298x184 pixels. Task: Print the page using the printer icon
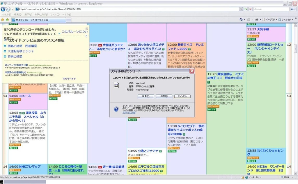click(x=257, y=19)
